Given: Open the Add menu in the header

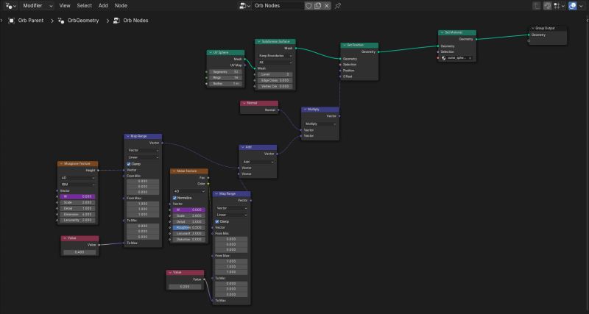Looking at the screenshot, I should point(103,6).
